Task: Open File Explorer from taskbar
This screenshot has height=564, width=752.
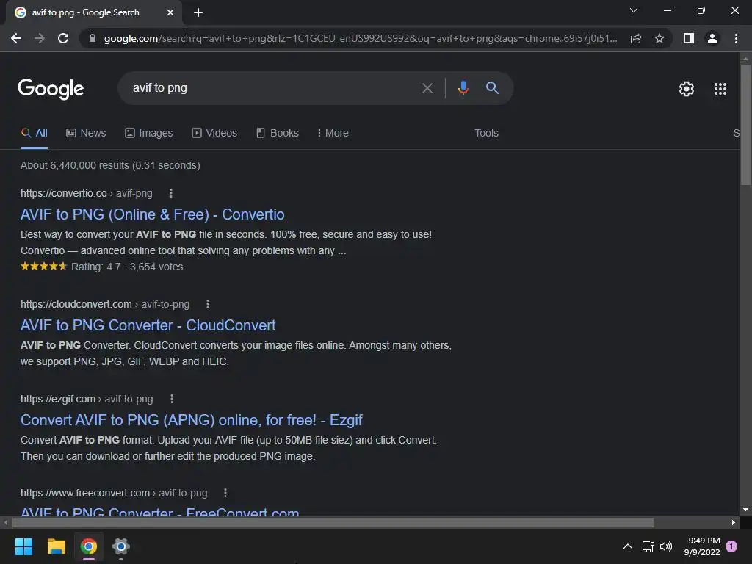Action: point(56,546)
